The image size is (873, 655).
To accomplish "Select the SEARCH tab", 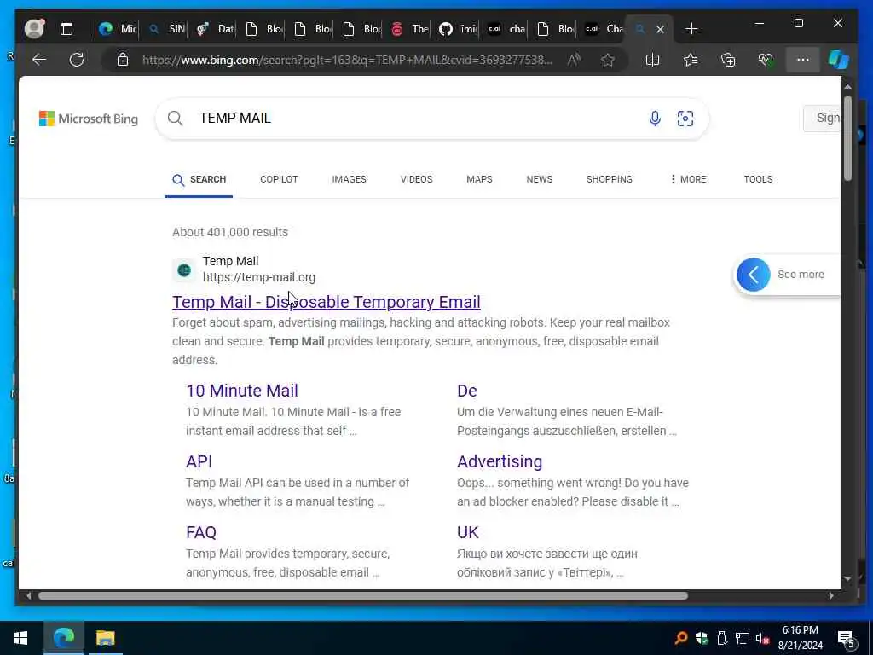I will [x=199, y=179].
